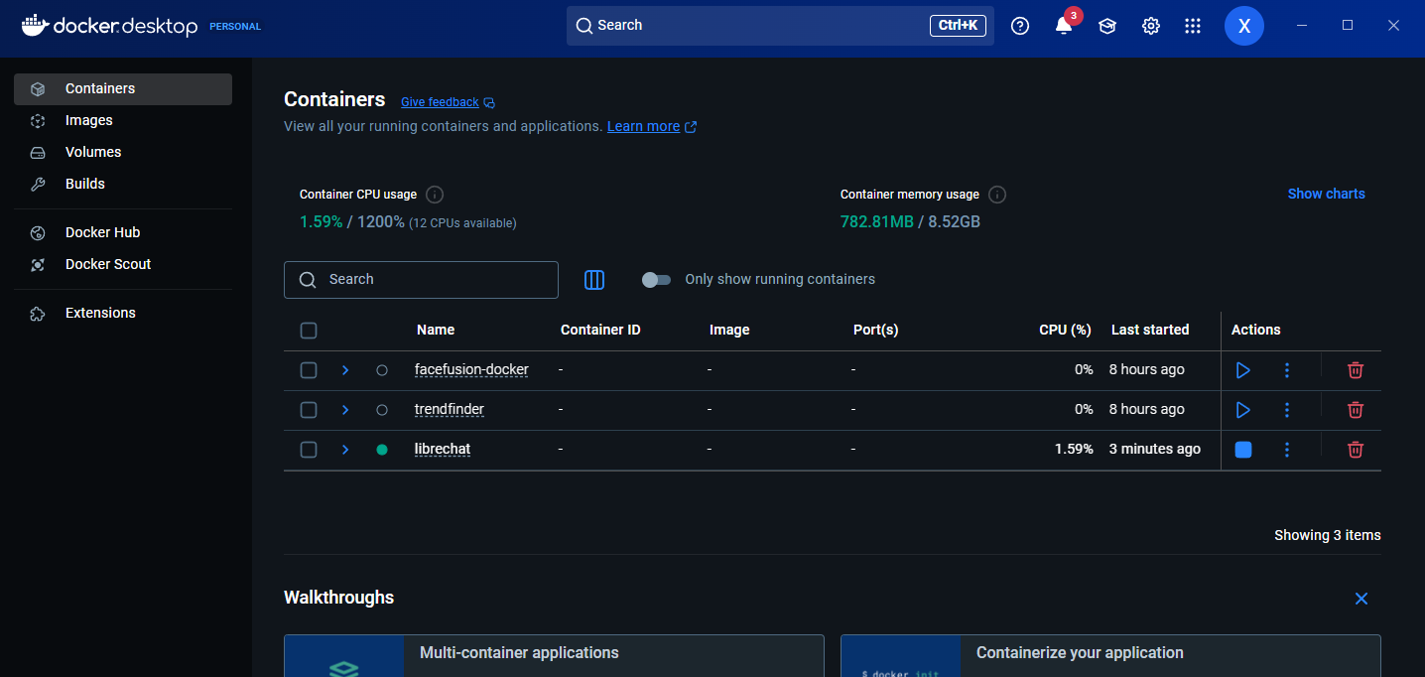Start the trendfinder container
The width and height of the screenshot is (1425, 677).
(x=1242, y=410)
